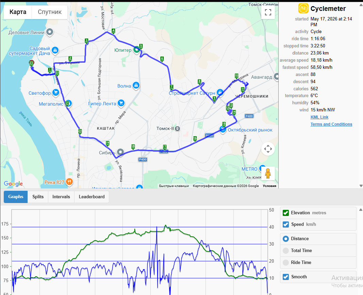Click the finish flag marker 23

(32, 63)
